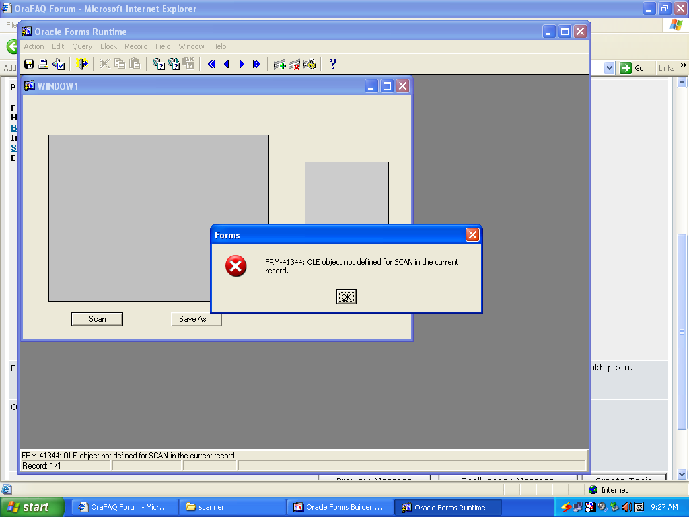Click the browser scrollbar down arrow
Screen dimensions: 689x517
tap(682, 474)
